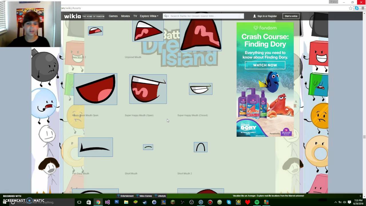Launch BlueStacks from the taskbar
366x206 pixels.
(136, 202)
